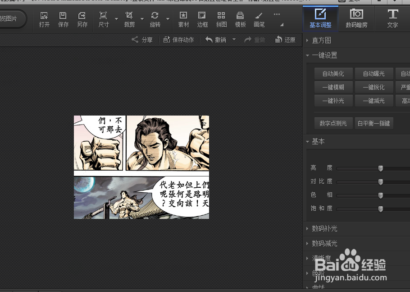
Task: Click the small triangle at toolbar's end
Action: pyautogui.click(x=282, y=25)
